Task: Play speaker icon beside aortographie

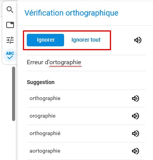Action: click(x=136, y=151)
